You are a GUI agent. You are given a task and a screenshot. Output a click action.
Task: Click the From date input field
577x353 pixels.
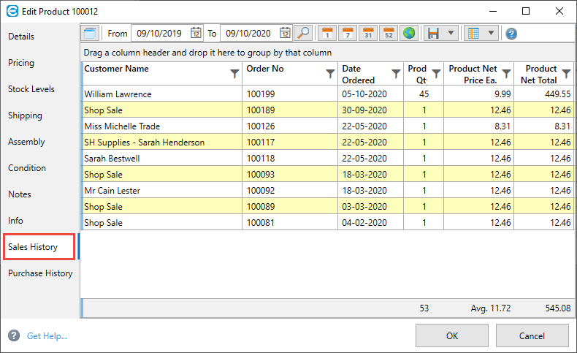pos(159,33)
